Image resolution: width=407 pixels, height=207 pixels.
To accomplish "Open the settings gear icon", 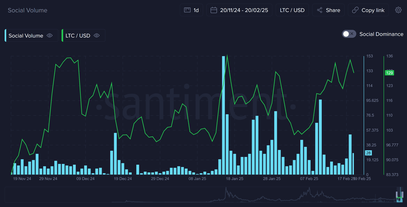I will [x=398, y=10].
